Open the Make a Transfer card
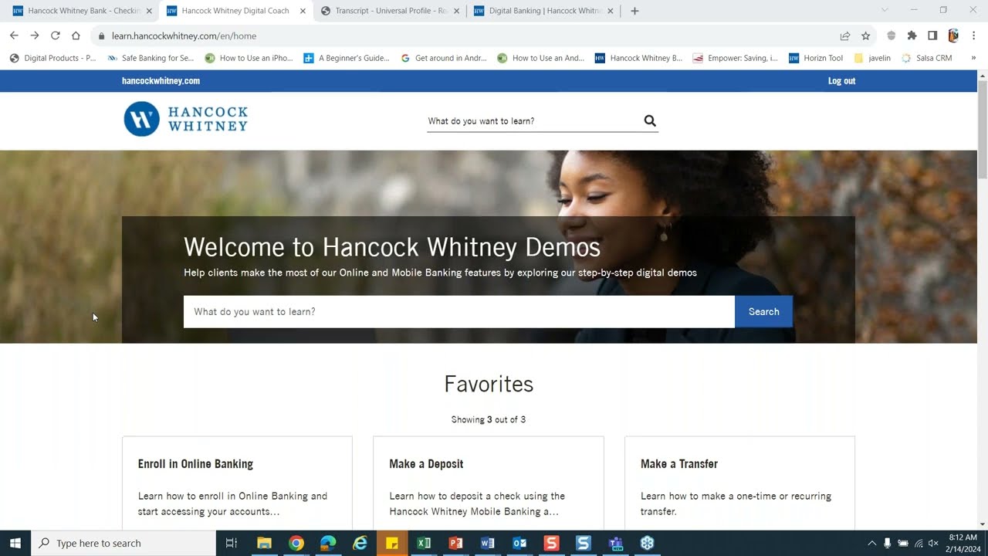The height and width of the screenshot is (556, 988). [739, 483]
